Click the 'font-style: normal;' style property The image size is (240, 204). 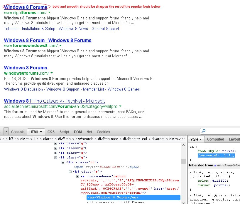point(217,151)
